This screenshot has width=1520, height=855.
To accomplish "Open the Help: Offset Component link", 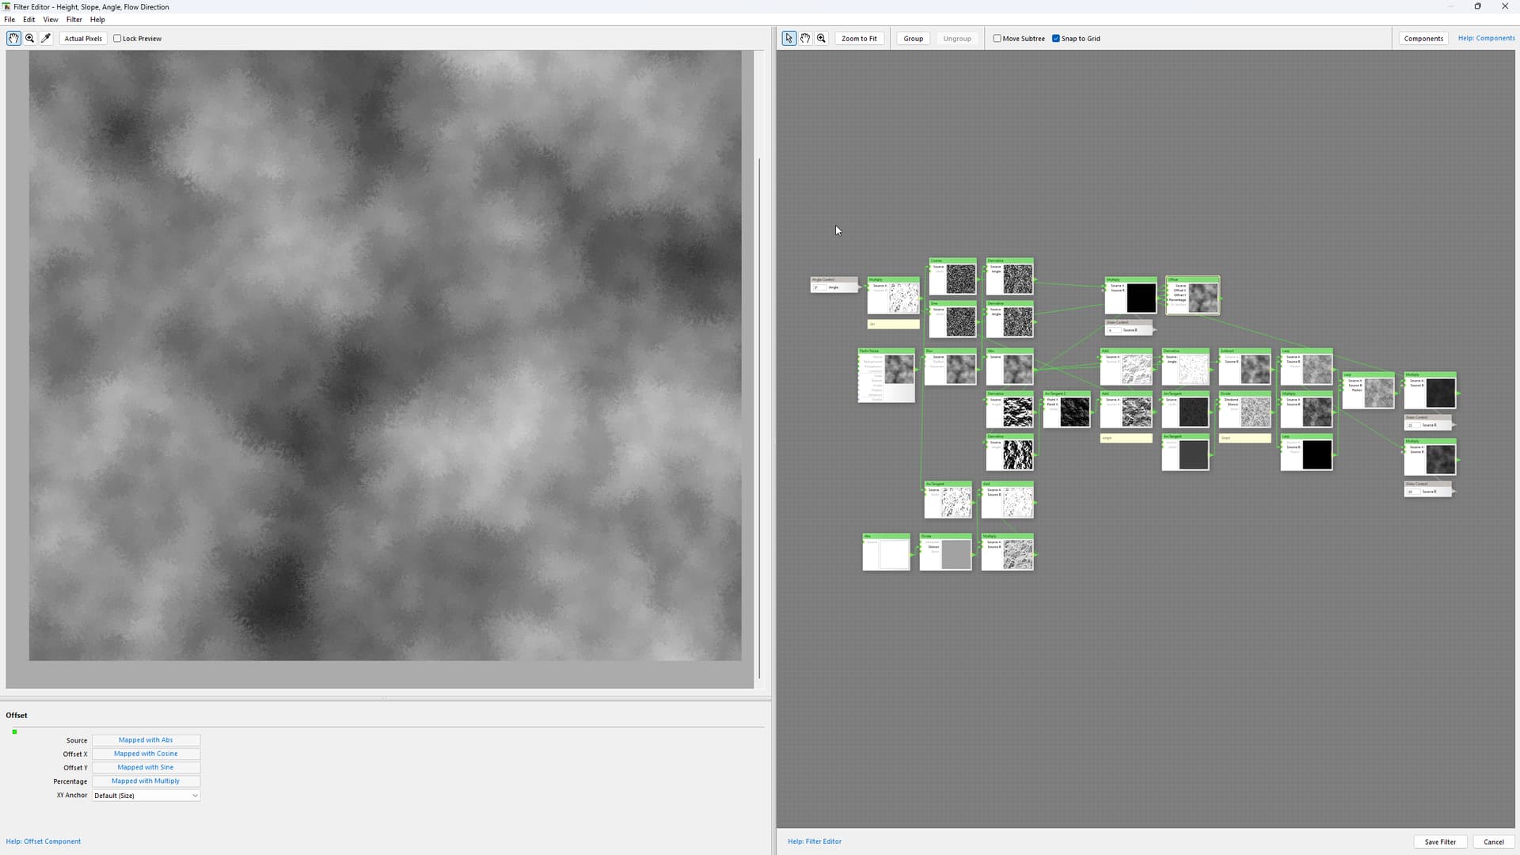I will coord(44,842).
